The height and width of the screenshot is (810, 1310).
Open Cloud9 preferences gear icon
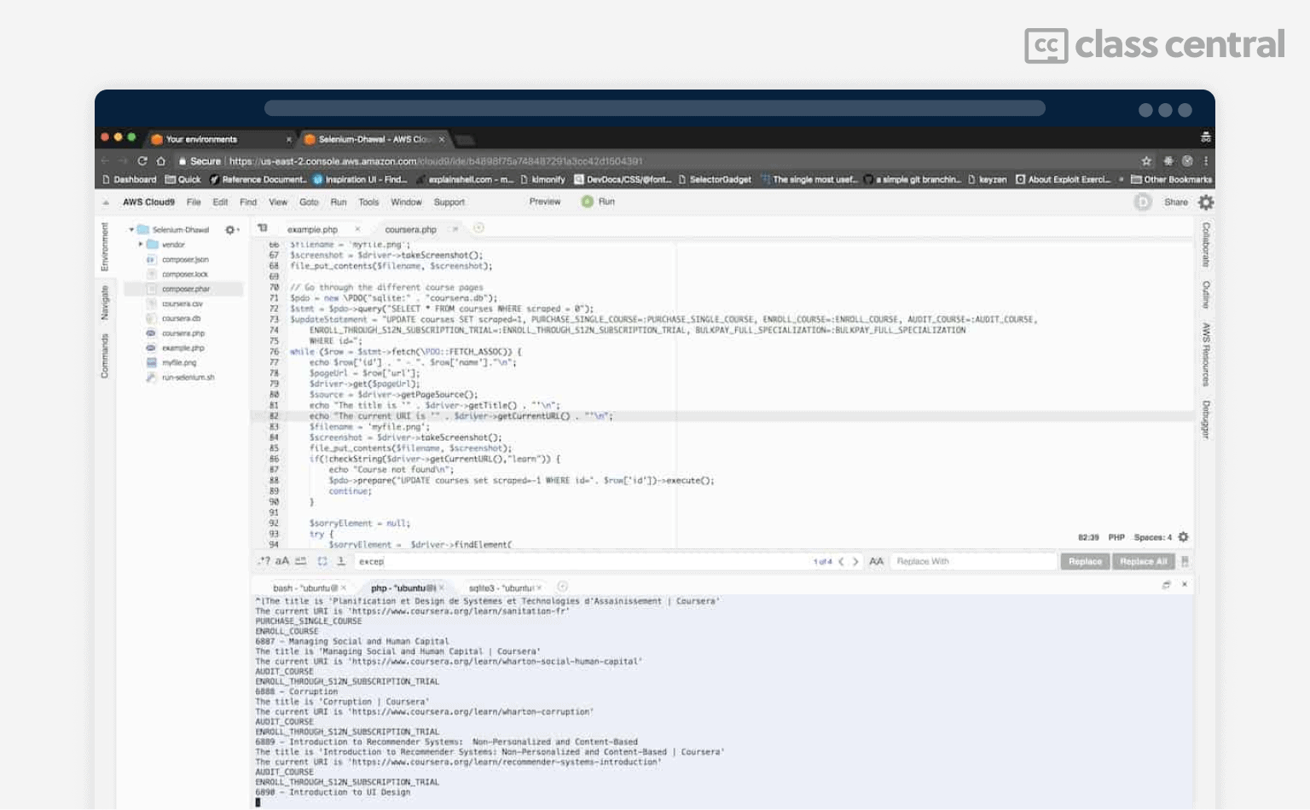click(1206, 202)
